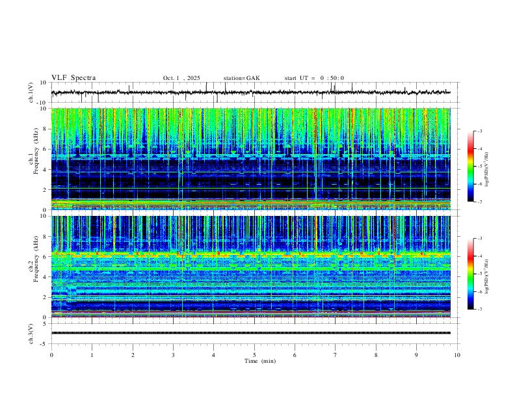Click the "VLF Spectra" plot title
The image size is (515, 398).
pyautogui.click(x=73, y=78)
